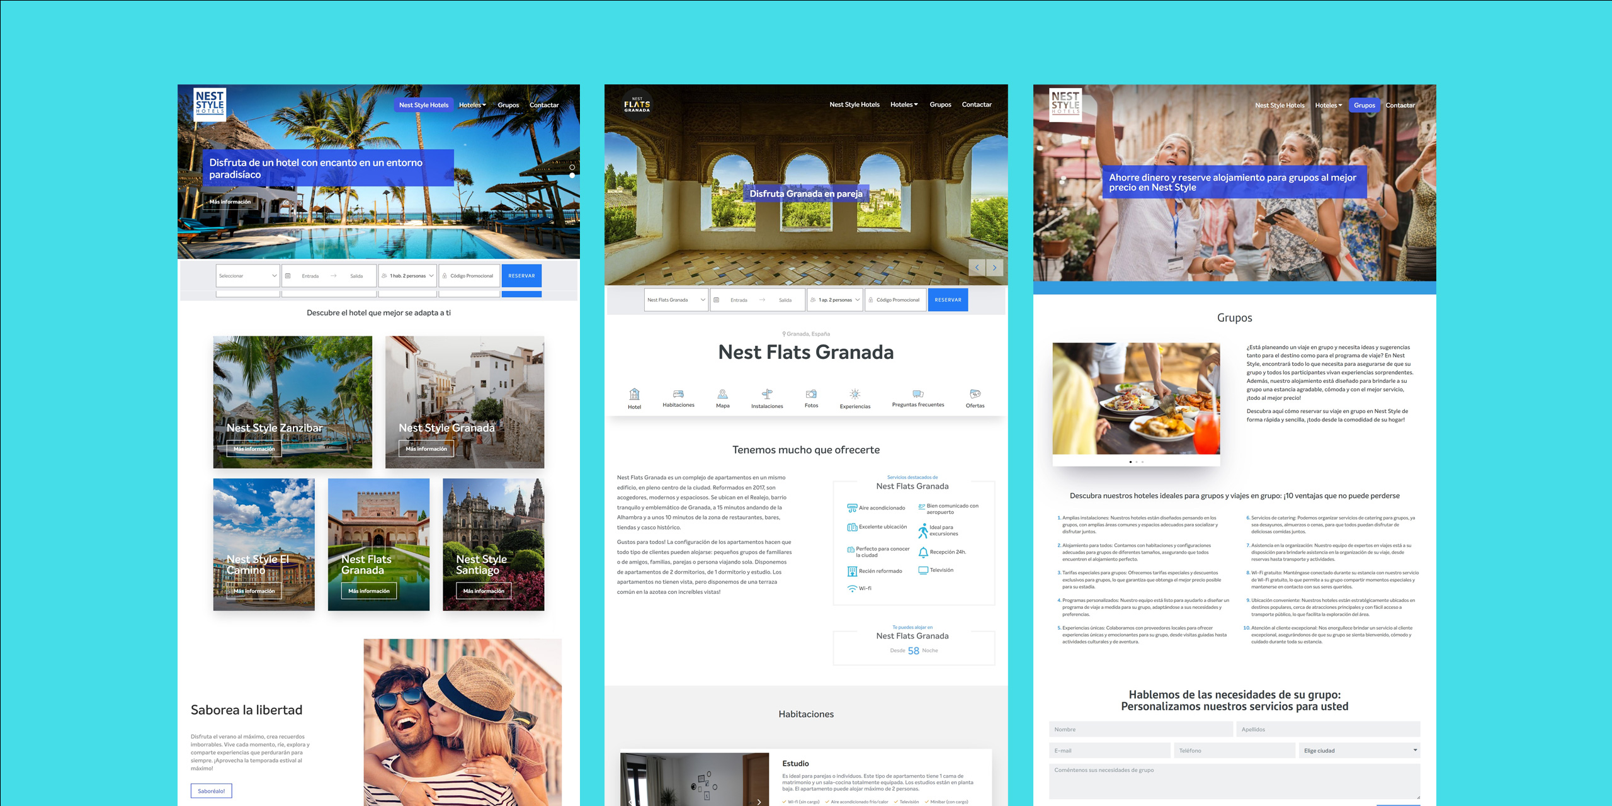Image resolution: width=1612 pixels, height=806 pixels.
Task: Click the Hotel icon in Granada navigation
Action: (634, 395)
